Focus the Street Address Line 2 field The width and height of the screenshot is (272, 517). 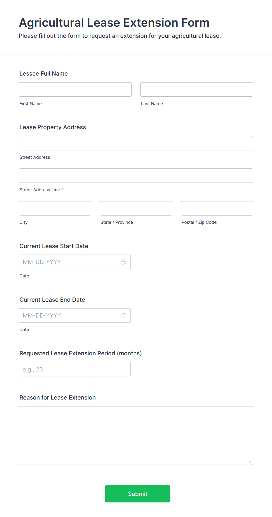click(136, 176)
